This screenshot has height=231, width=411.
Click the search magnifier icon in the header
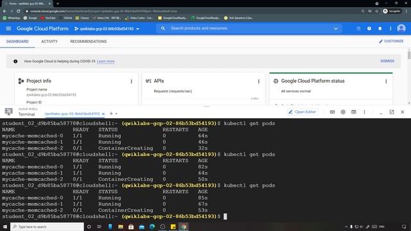coord(163,28)
